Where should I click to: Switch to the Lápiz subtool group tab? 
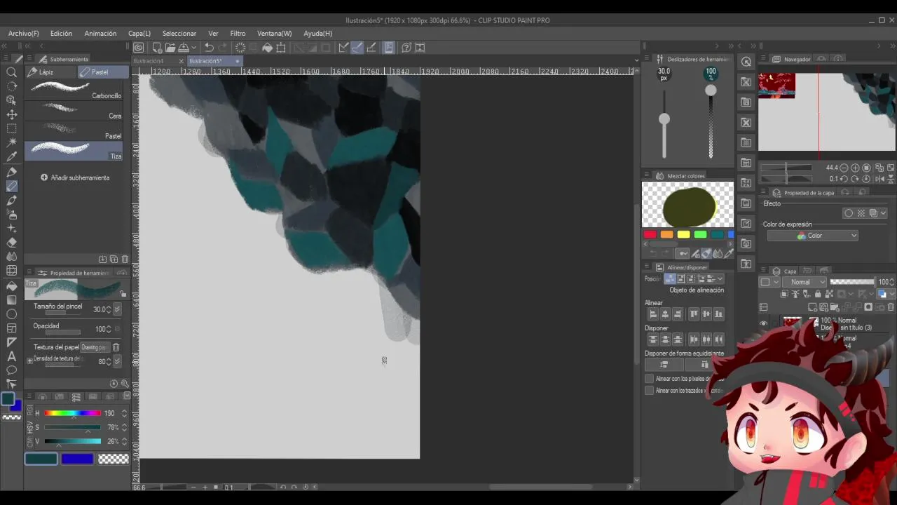click(50, 72)
